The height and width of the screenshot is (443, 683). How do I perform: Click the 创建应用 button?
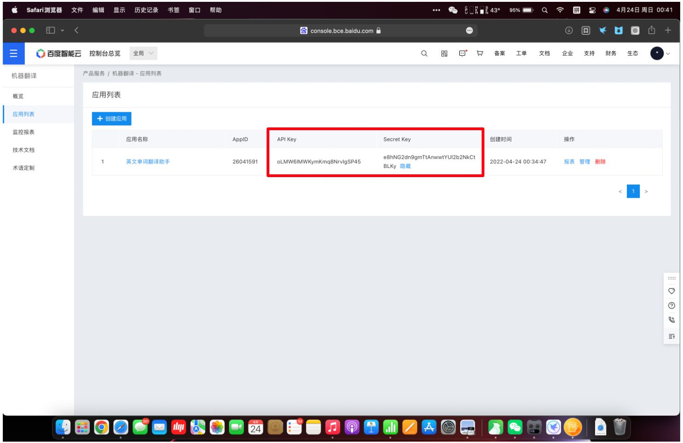click(x=112, y=119)
